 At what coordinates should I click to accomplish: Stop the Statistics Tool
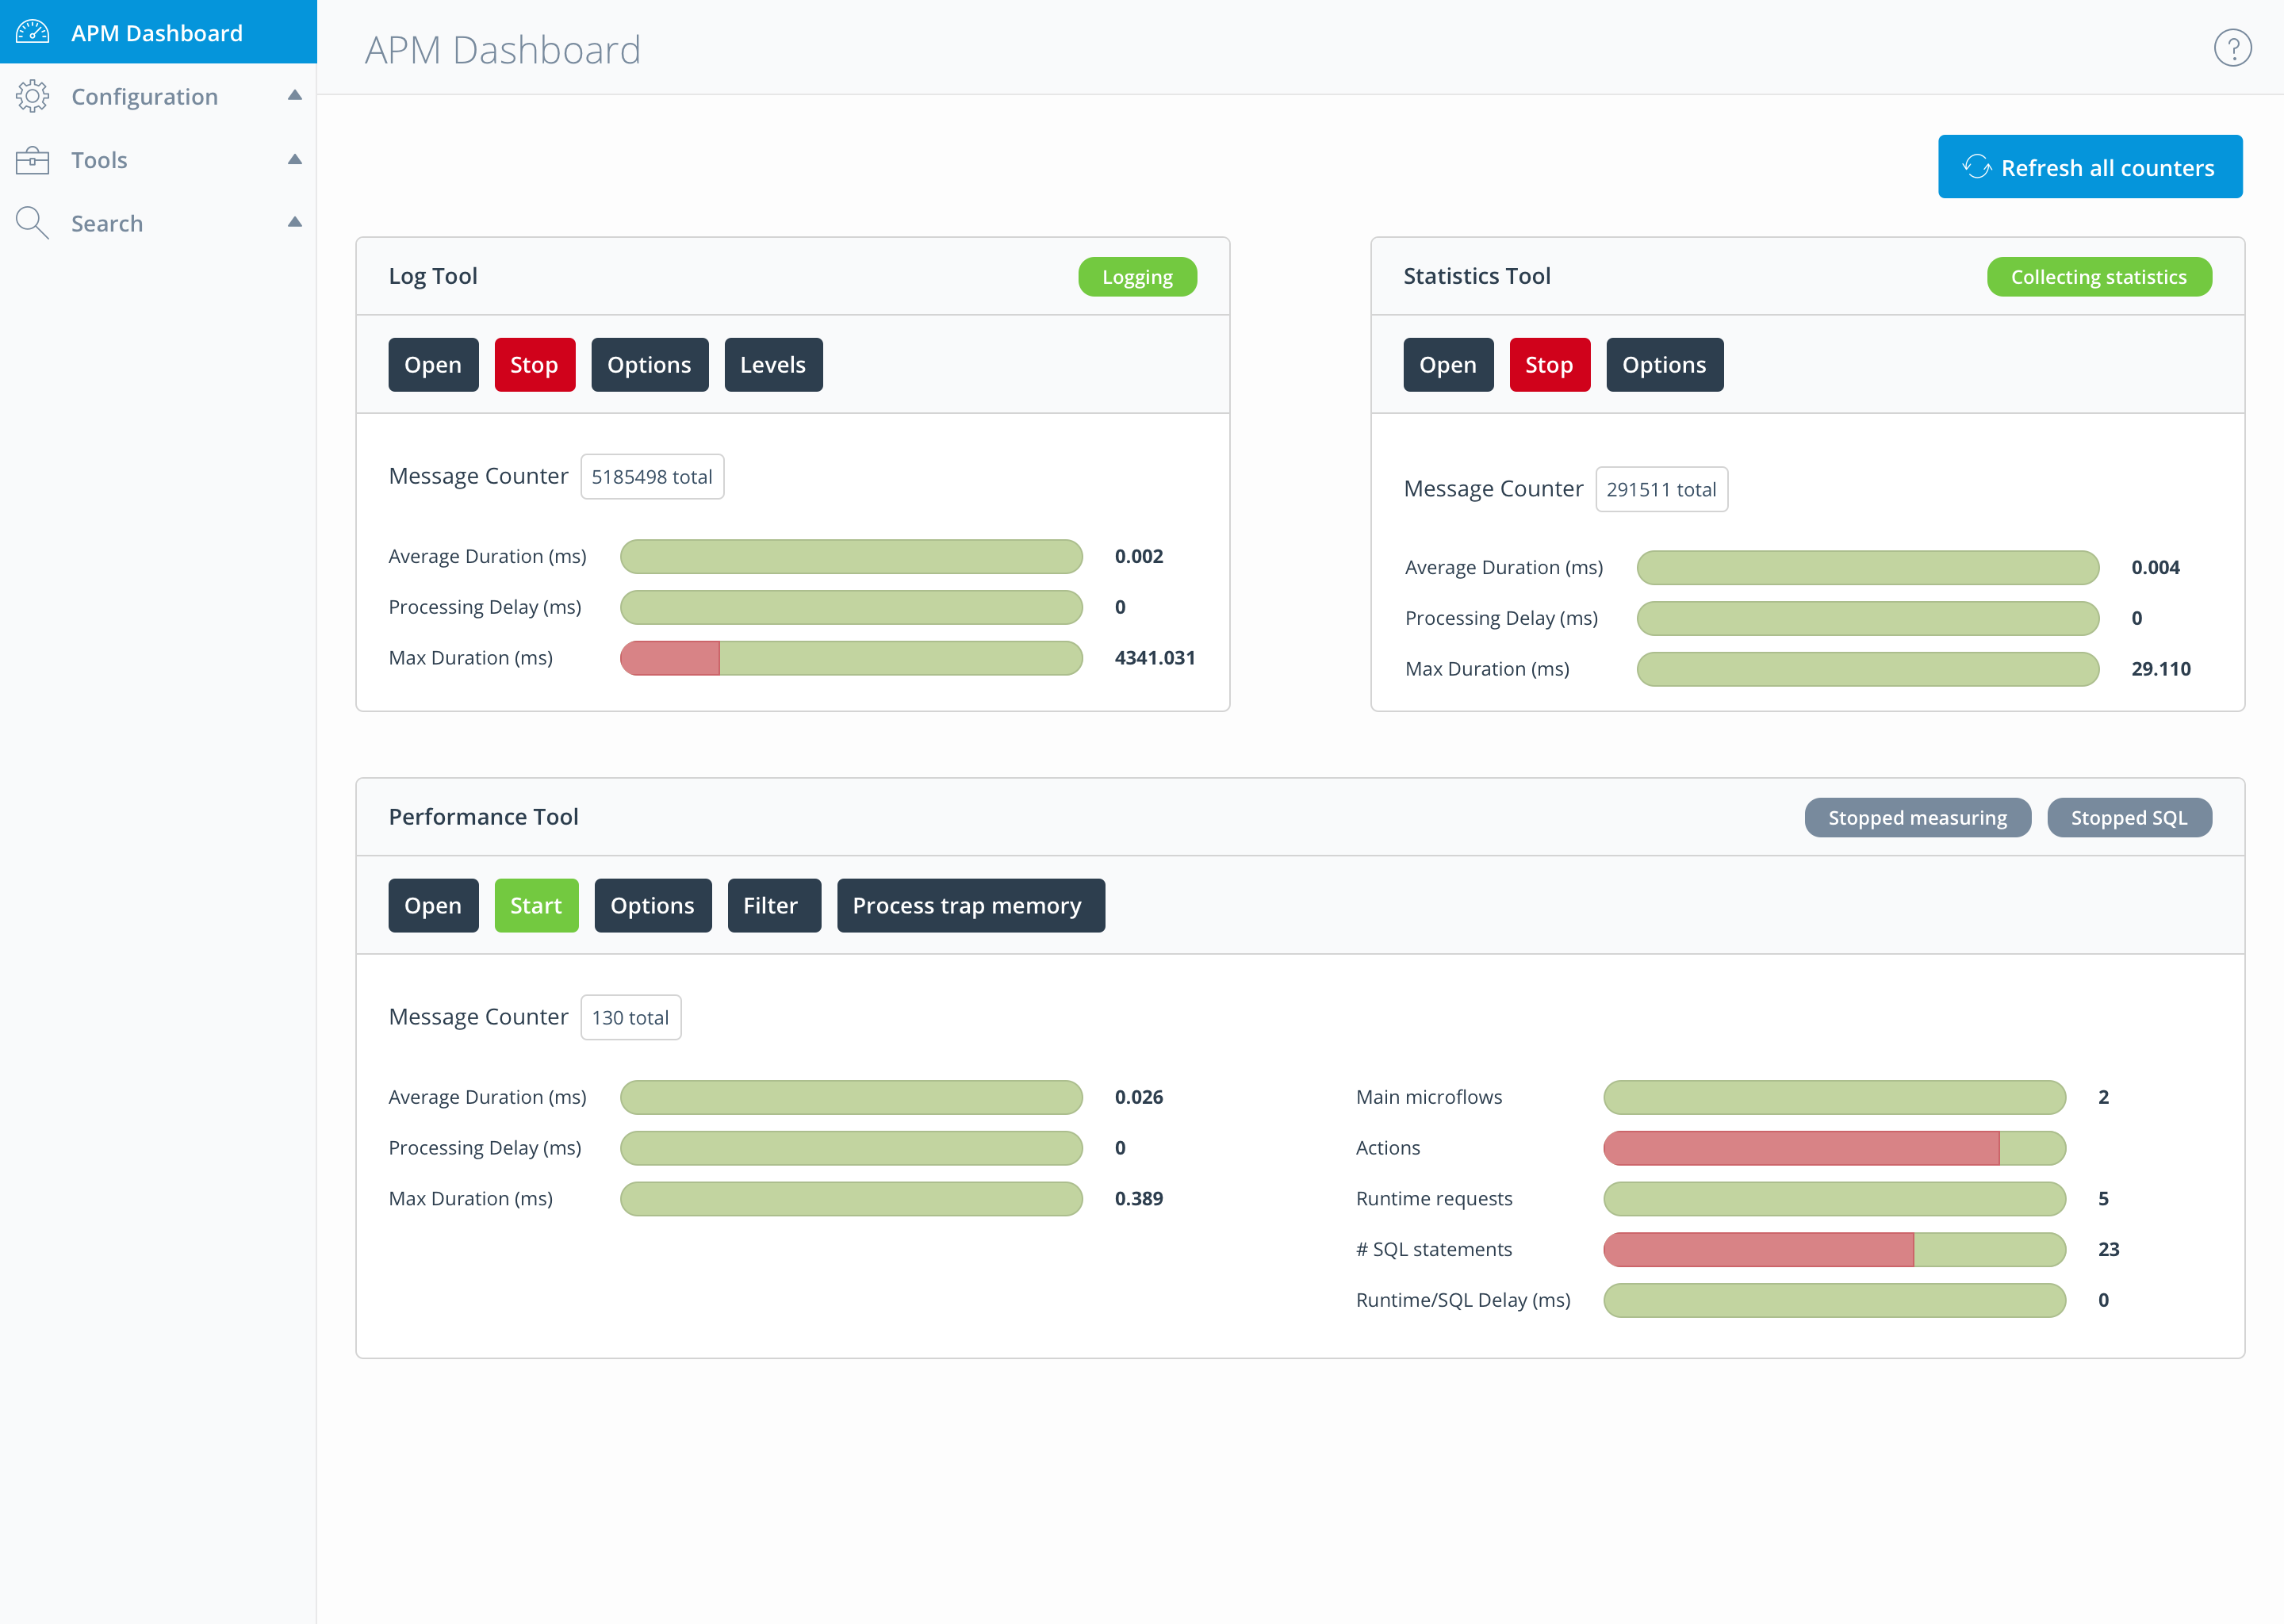1550,365
